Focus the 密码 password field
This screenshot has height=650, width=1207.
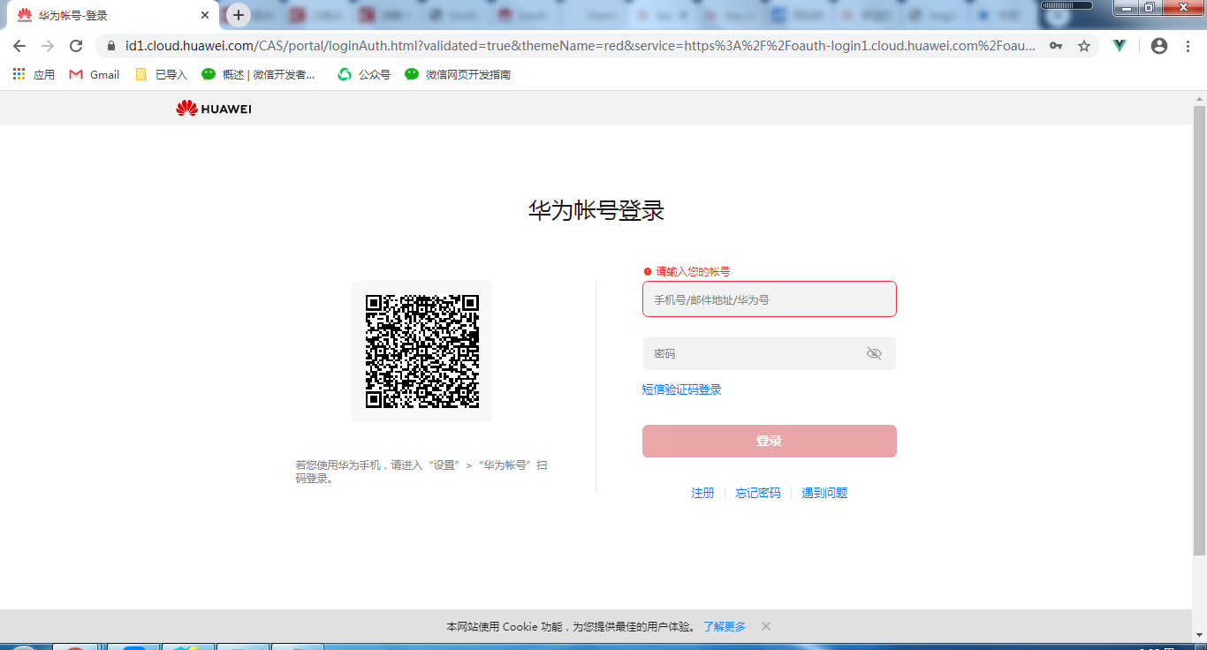coord(770,353)
